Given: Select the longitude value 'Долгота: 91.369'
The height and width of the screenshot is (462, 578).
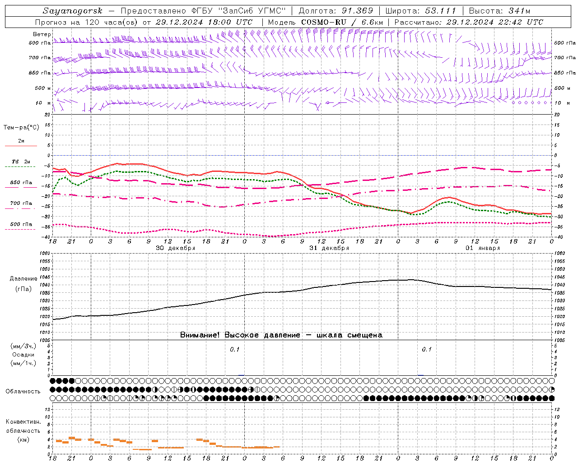Looking at the screenshot, I should coord(336,11).
